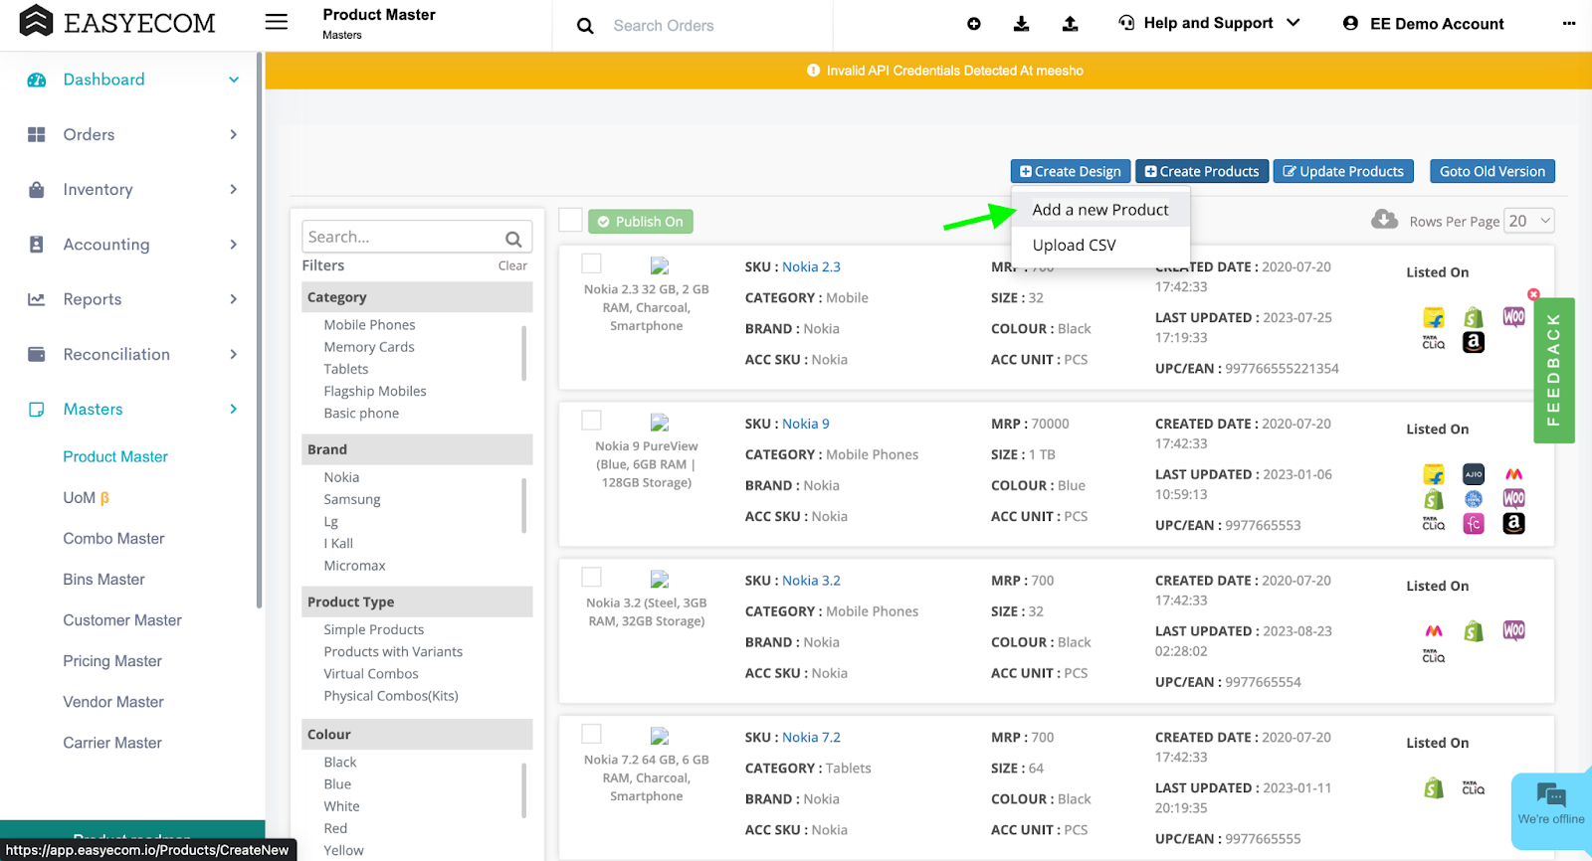Viewport: 1592px width, 861px height.
Task: Click the Goto Old Version button
Action: click(1492, 171)
